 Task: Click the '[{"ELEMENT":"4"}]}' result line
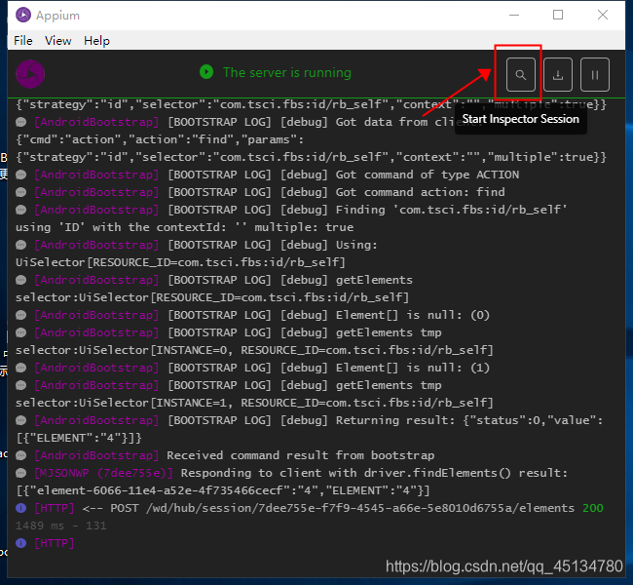pyautogui.click(x=79, y=438)
